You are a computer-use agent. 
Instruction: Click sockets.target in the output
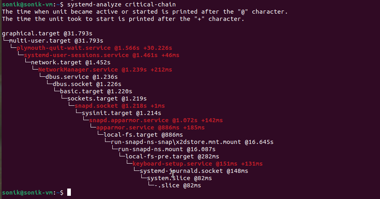(x=107, y=98)
